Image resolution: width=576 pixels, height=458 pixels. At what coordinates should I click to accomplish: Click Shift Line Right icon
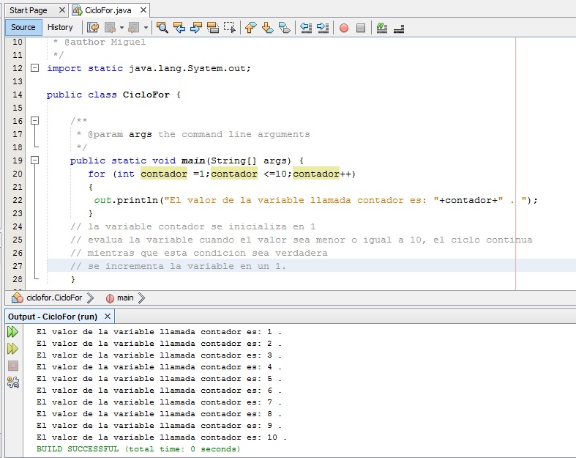pos(323,28)
